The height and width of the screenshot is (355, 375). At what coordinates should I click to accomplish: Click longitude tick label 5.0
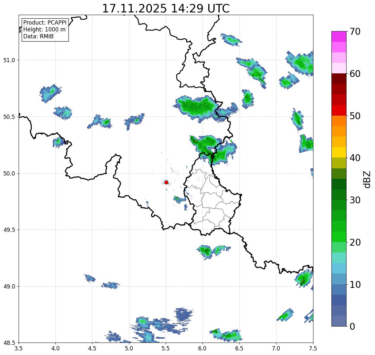(x=129, y=348)
